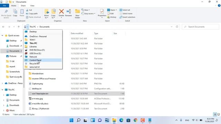Select Network in dropdown list
The image size is (221, 124).
coord(43,57)
